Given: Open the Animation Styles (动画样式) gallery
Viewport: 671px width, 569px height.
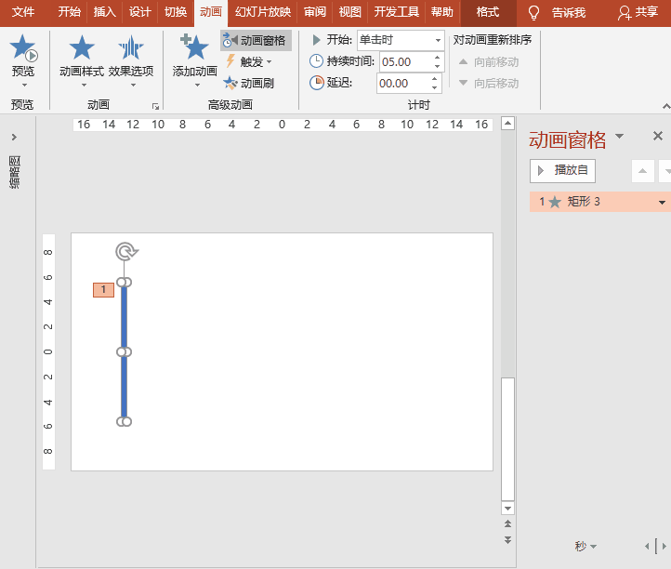Looking at the screenshot, I should 82,61.
